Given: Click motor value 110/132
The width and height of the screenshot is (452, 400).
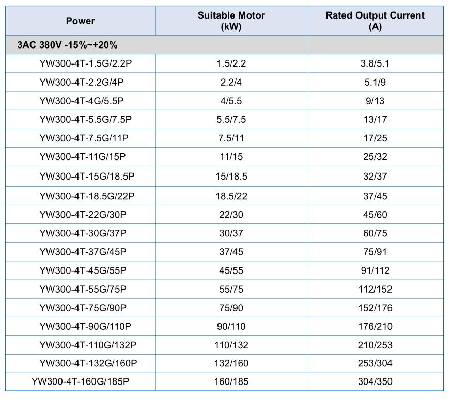Looking at the screenshot, I should pos(231,345).
